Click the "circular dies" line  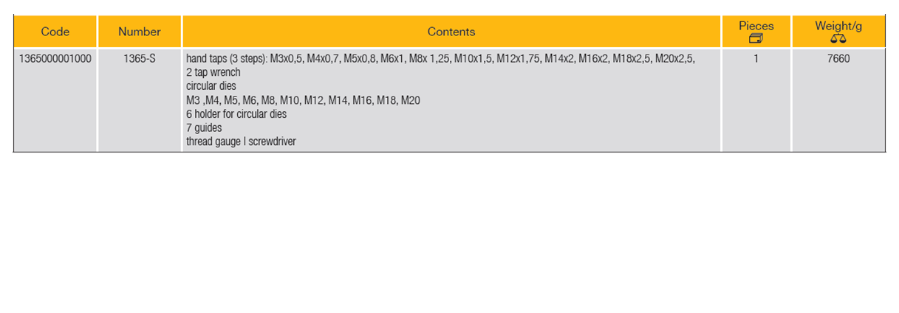click(211, 85)
